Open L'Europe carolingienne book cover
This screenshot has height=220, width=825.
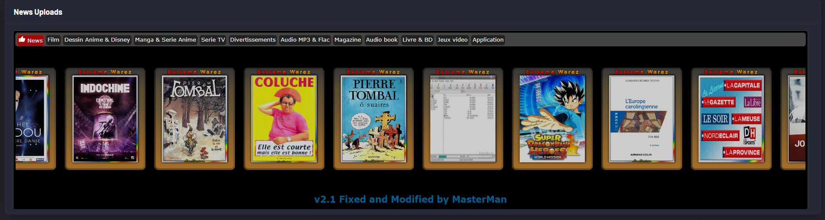click(642, 119)
